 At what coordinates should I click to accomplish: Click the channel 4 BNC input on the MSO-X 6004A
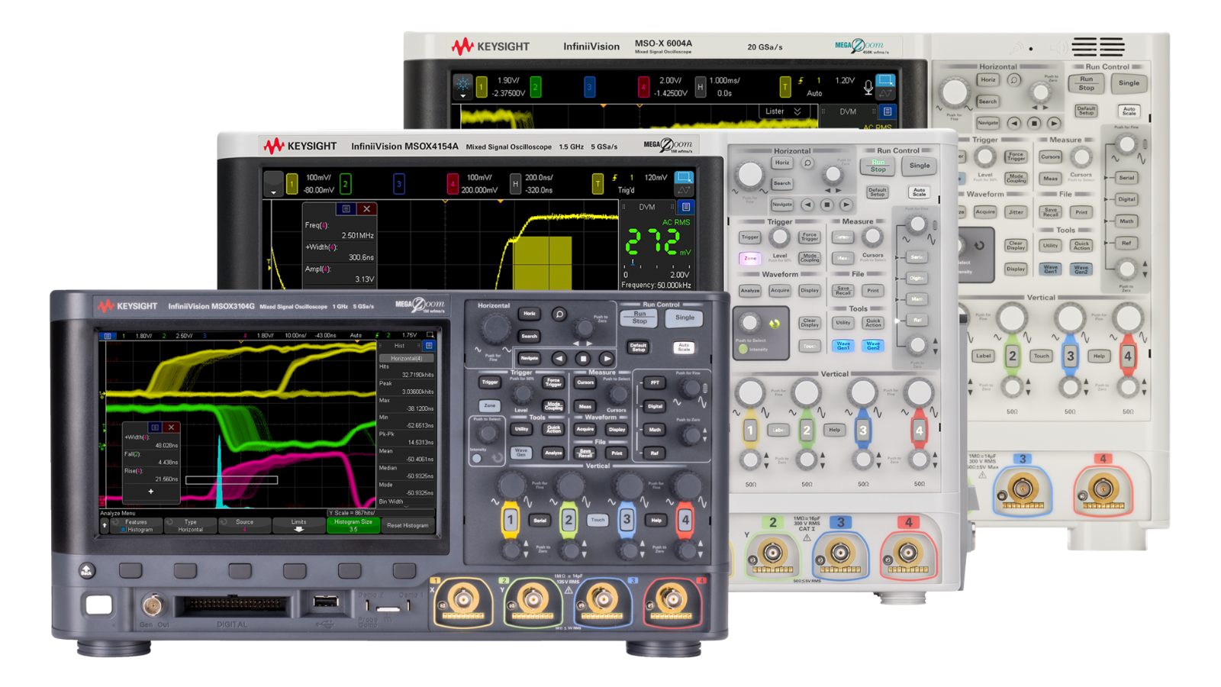[x=1102, y=489]
